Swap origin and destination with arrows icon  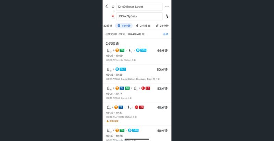click(x=167, y=16)
